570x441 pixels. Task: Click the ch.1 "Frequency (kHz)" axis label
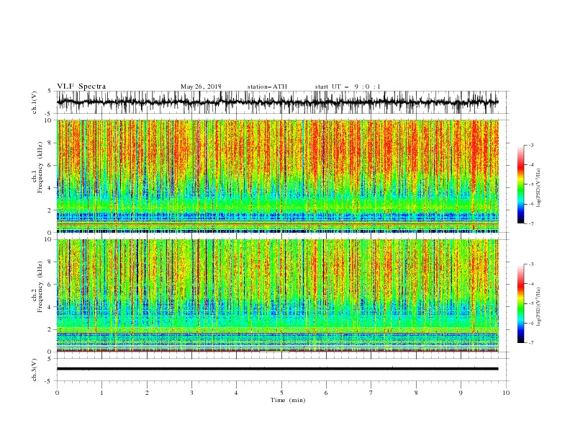coord(40,166)
